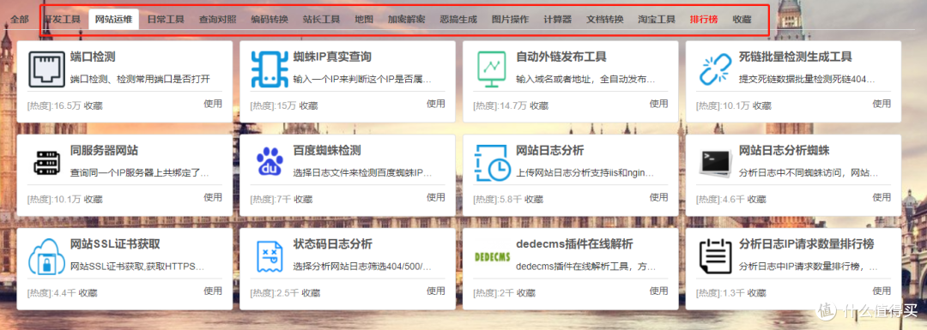Open the 日常工具 tab

coord(166,19)
